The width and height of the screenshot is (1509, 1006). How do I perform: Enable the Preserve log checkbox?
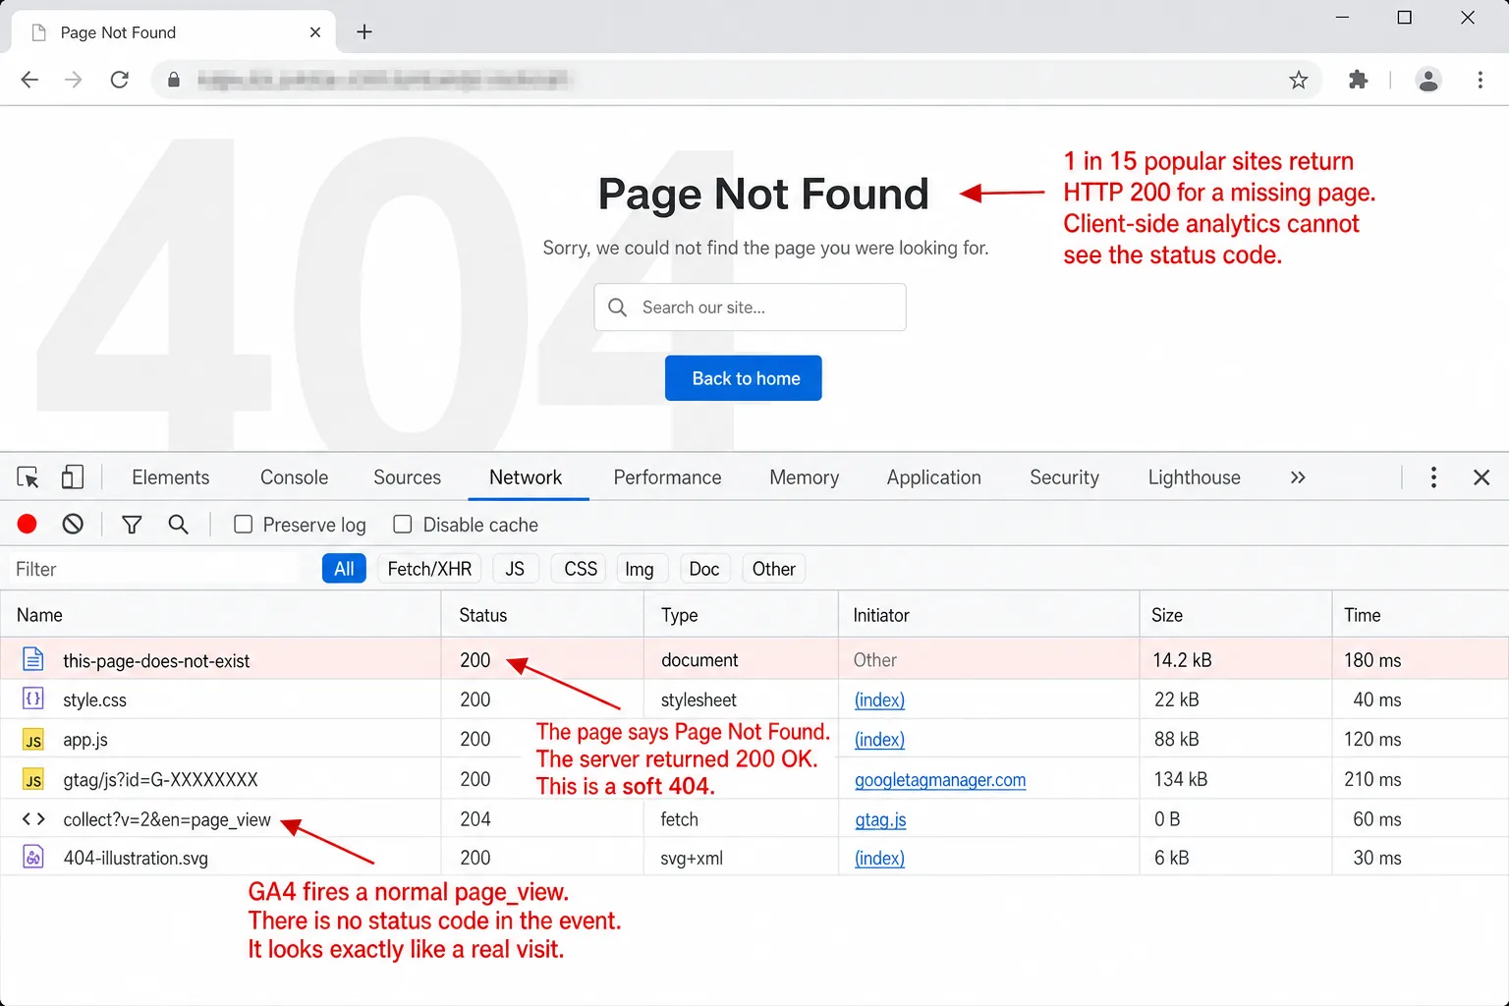point(243,525)
